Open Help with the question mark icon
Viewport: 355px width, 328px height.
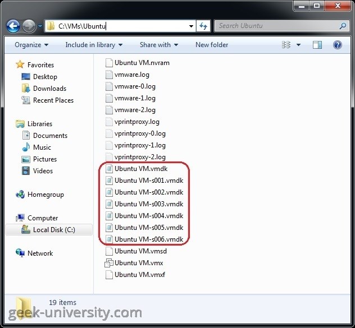tap(338, 45)
